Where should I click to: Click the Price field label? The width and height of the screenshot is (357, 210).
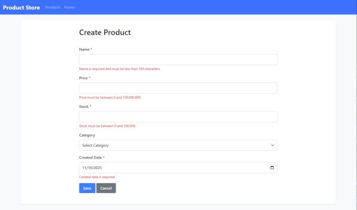tap(84, 78)
